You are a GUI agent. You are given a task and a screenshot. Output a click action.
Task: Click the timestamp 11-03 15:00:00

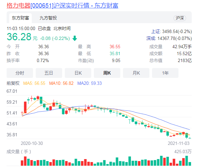click(21, 28)
